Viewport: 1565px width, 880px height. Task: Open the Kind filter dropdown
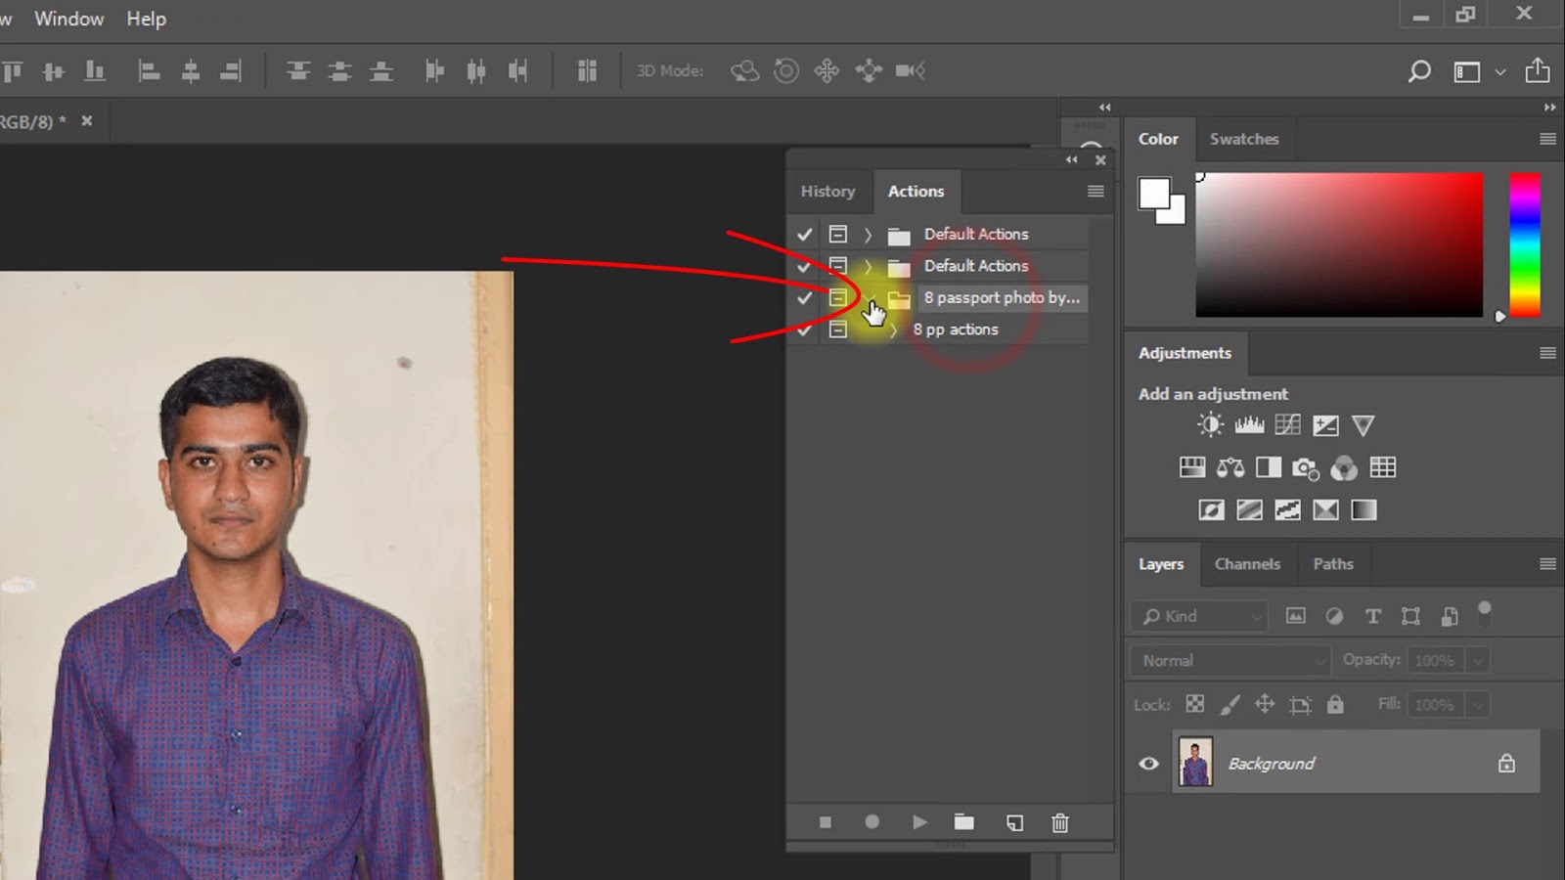[x=1199, y=616]
